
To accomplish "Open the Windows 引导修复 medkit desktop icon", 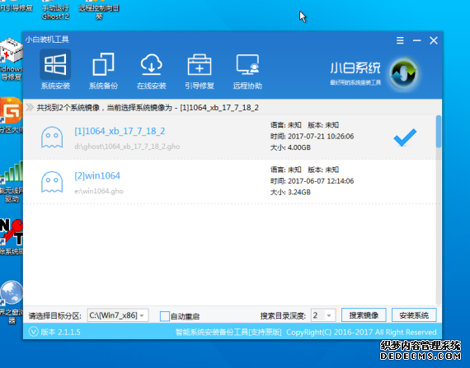I will [11, 59].
